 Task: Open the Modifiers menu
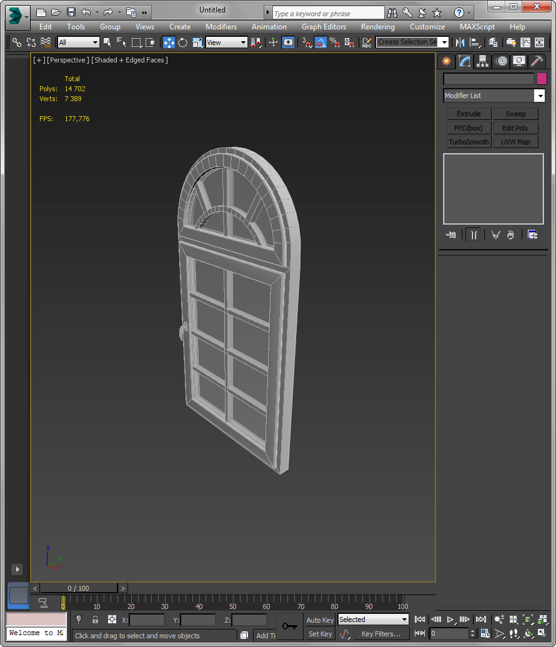[x=221, y=27]
